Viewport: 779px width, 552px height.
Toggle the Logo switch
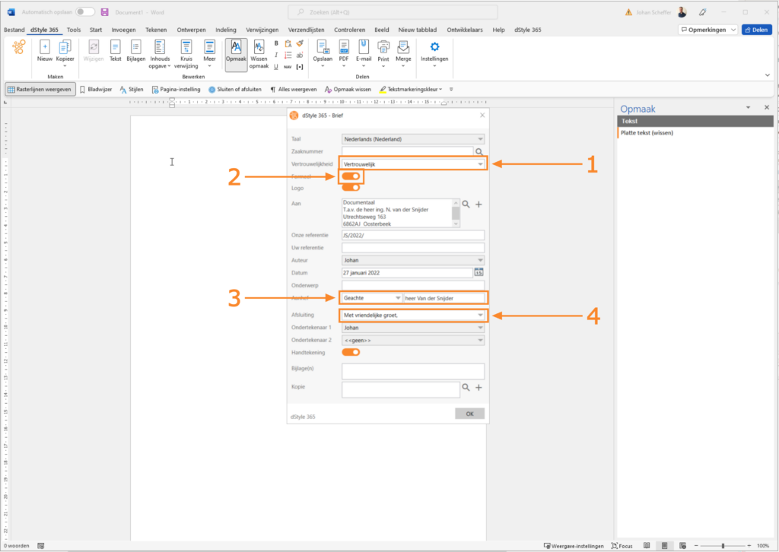(351, 187)
